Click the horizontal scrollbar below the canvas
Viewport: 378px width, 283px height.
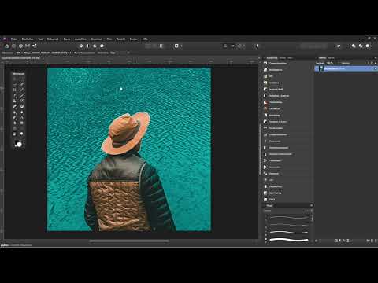point(129,241)
